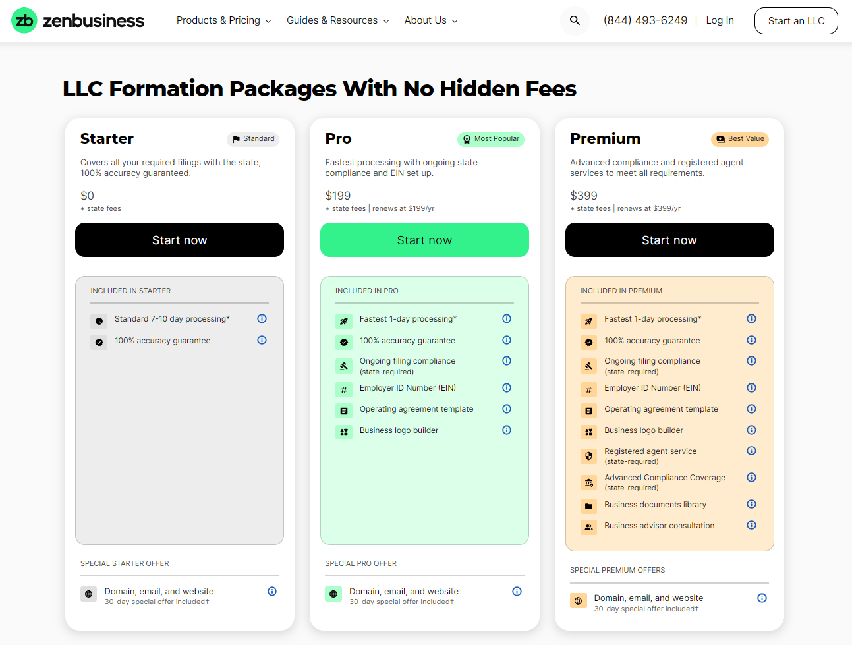Click the Starter plan title

click(x=107, y=138)
